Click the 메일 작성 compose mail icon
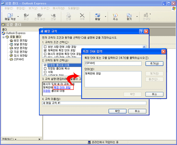This screenshot has height=145, width=177. tap(10, 15)
